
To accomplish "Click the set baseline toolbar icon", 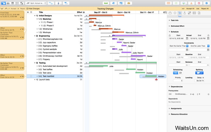I will click(121, 3).
